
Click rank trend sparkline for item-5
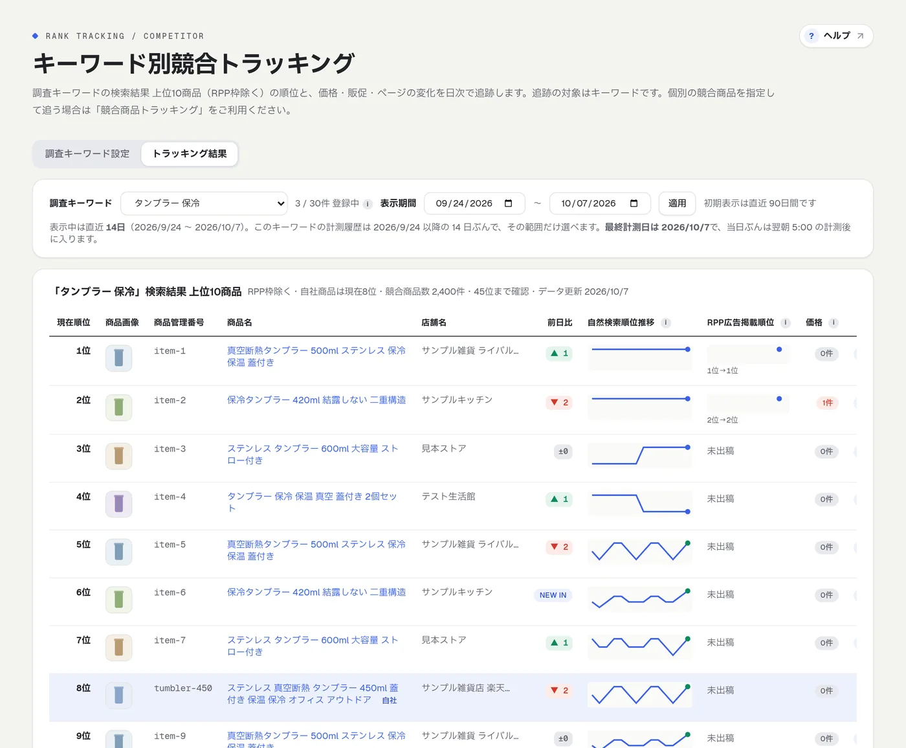[640, 551]
